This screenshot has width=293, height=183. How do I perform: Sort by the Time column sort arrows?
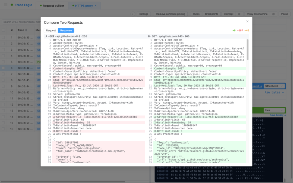pos(26,30)
